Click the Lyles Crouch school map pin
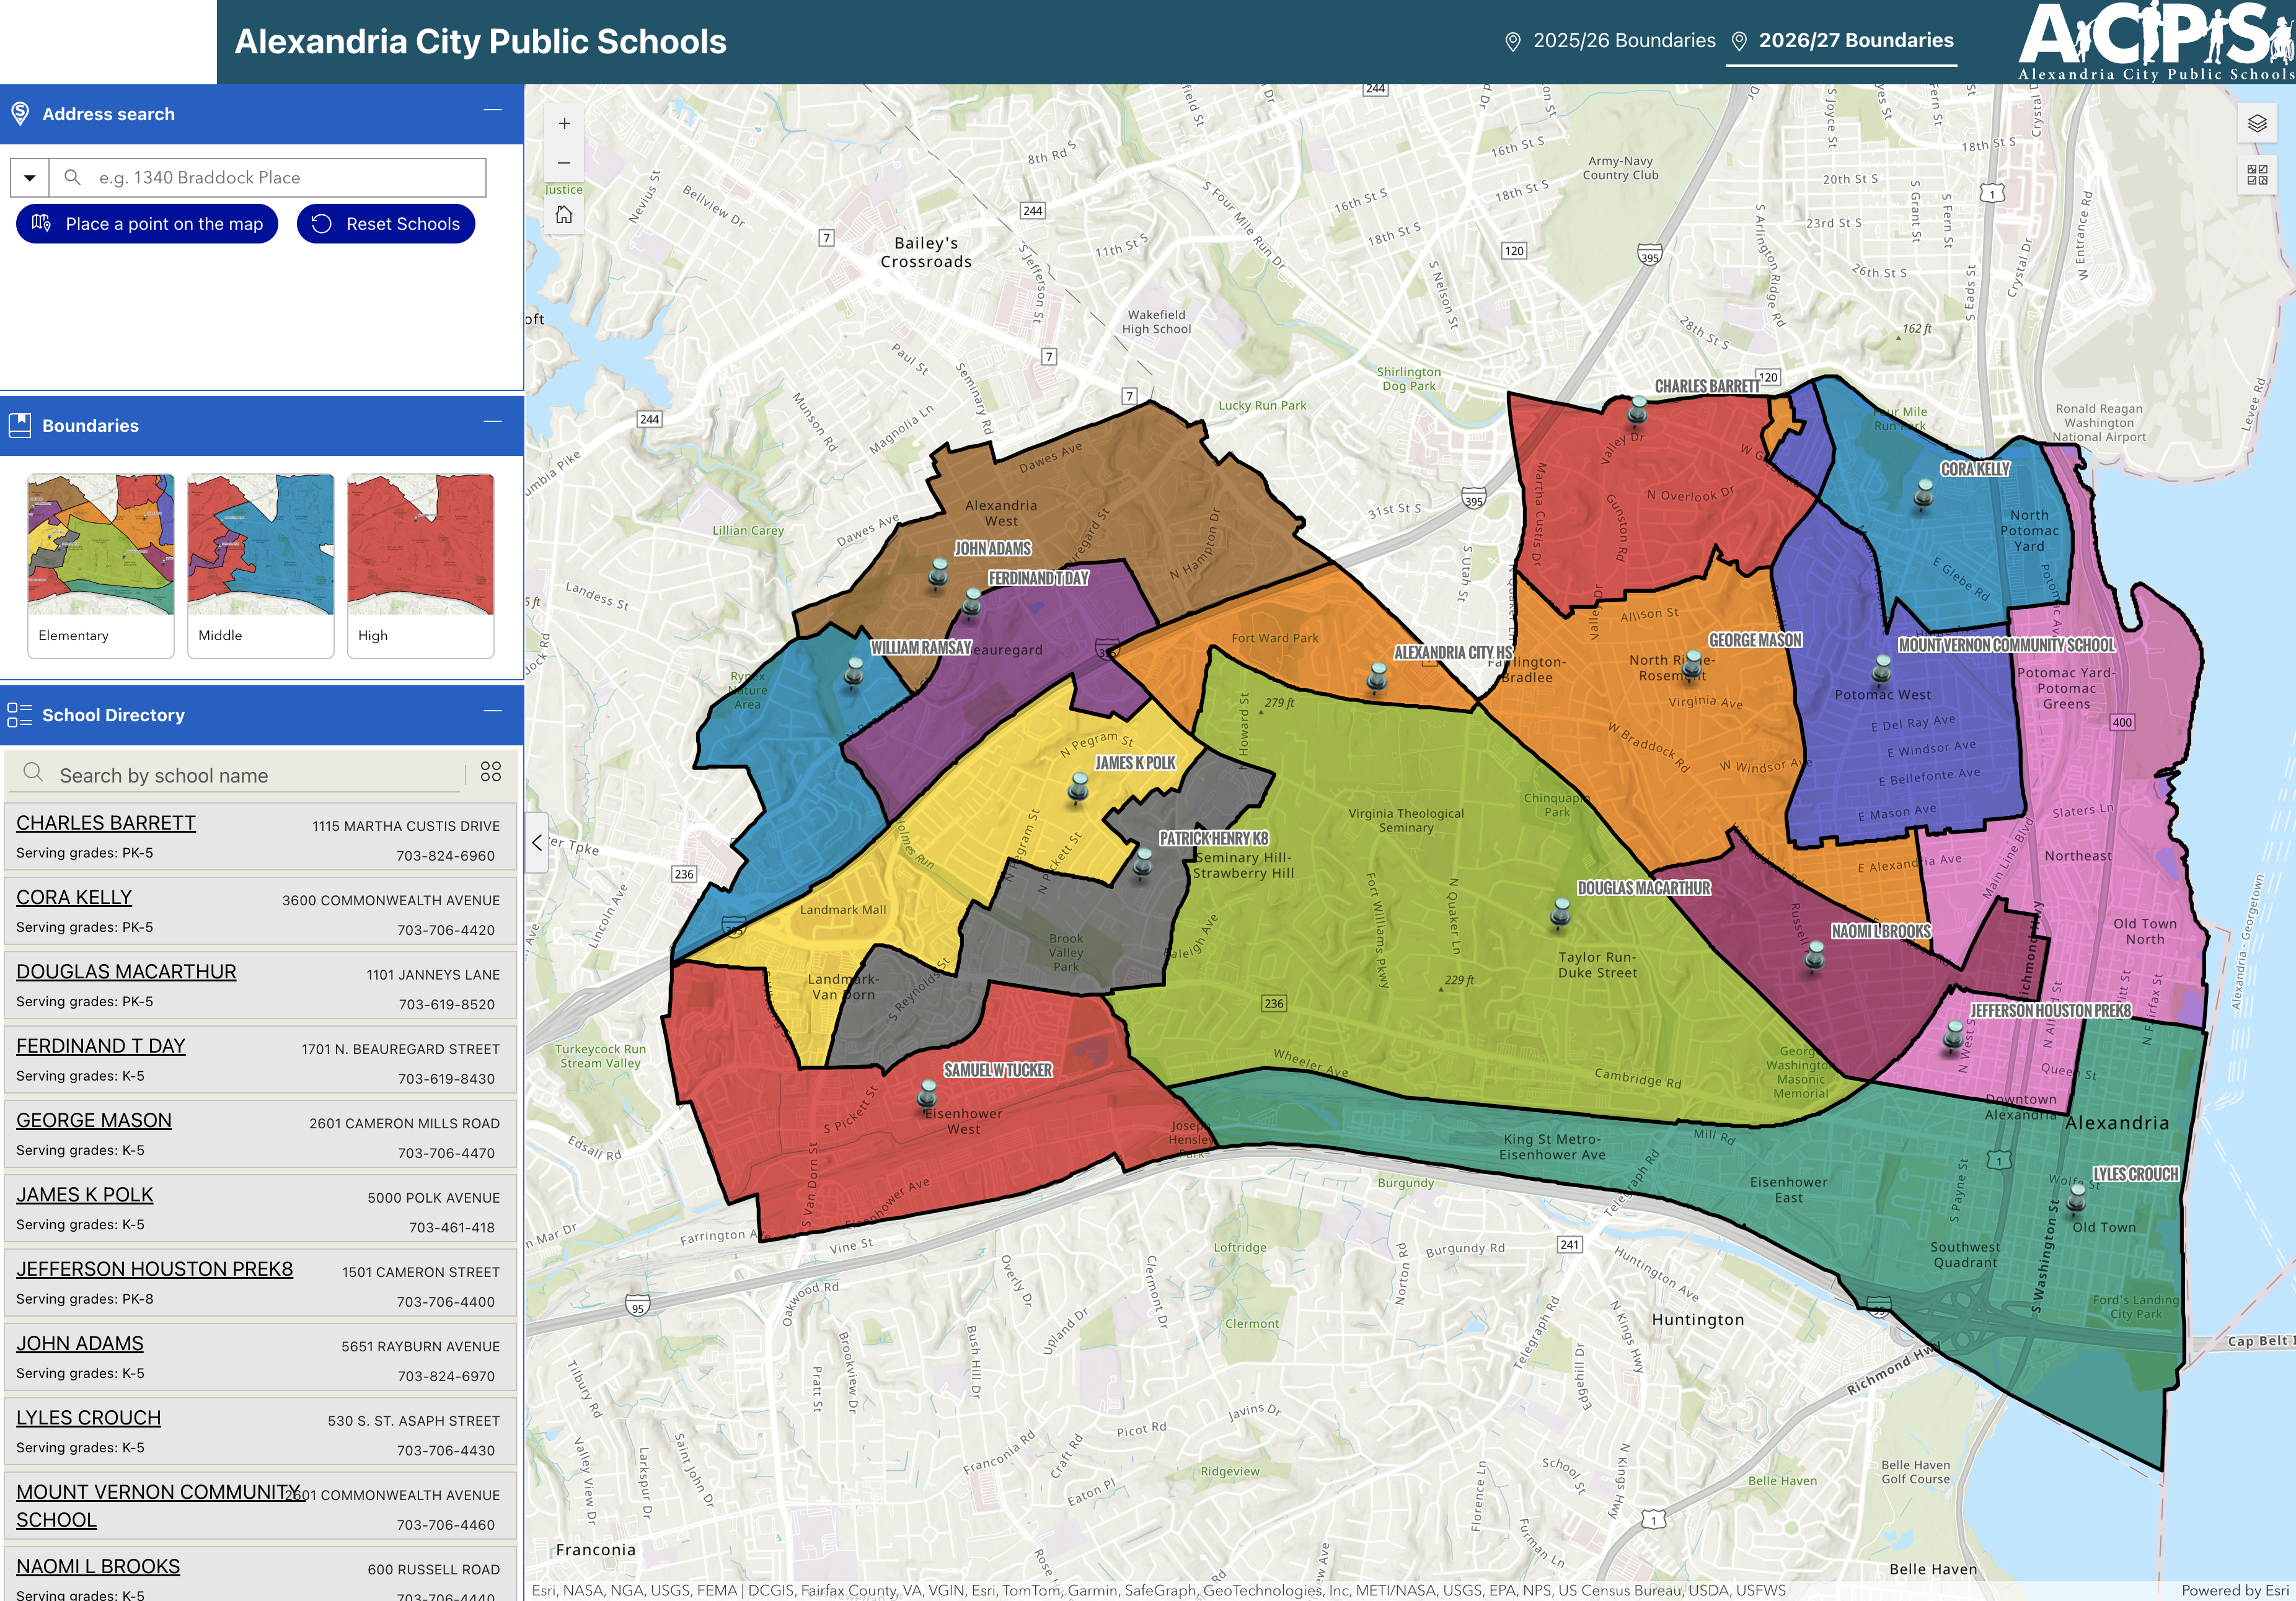This screenshot has height=1601, width=2296. pos(2077,1196)
